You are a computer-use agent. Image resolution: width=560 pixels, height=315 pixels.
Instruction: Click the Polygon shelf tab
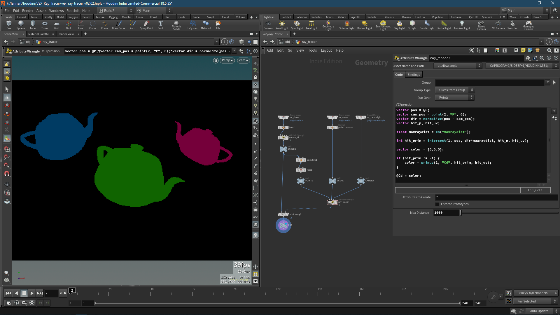(x=73, y=17)
